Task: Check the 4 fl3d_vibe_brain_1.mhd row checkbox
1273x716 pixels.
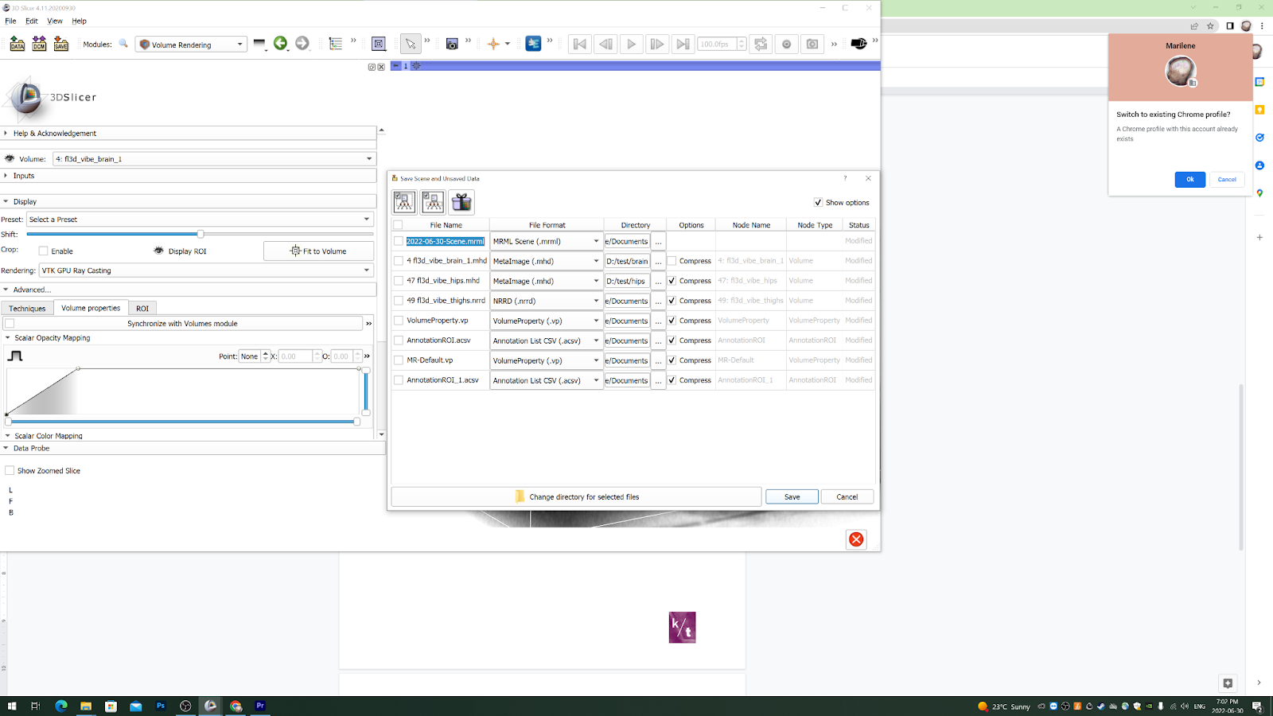Action: (x=399, y=261)
